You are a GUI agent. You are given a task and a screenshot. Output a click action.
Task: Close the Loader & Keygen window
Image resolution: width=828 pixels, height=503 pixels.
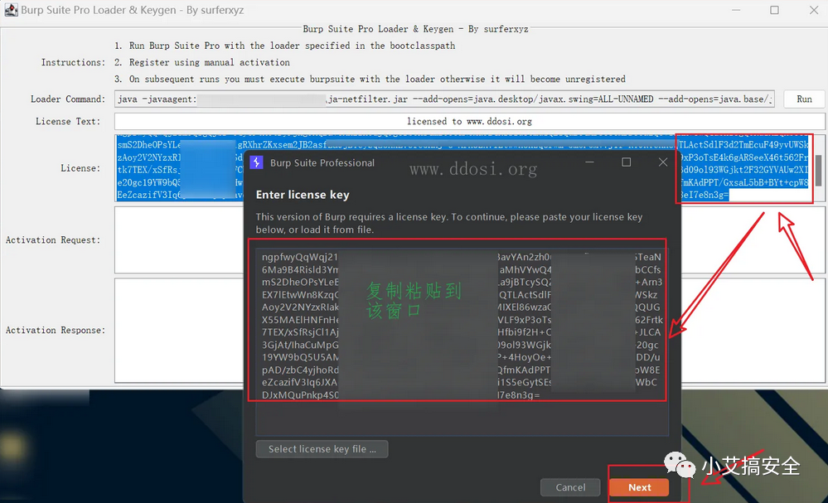(814, 10)
